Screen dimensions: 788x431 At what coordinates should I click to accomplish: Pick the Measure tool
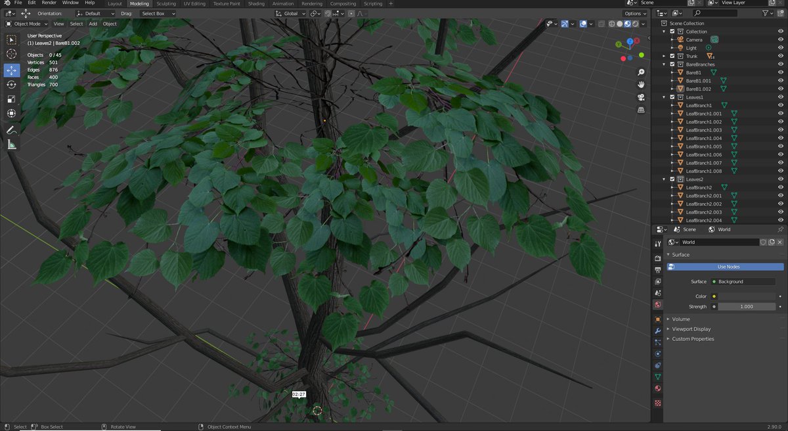(x=11, y=145)
